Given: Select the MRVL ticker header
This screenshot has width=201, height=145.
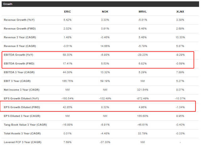Looking at the screenshot, I should click(x=143, y=12).
